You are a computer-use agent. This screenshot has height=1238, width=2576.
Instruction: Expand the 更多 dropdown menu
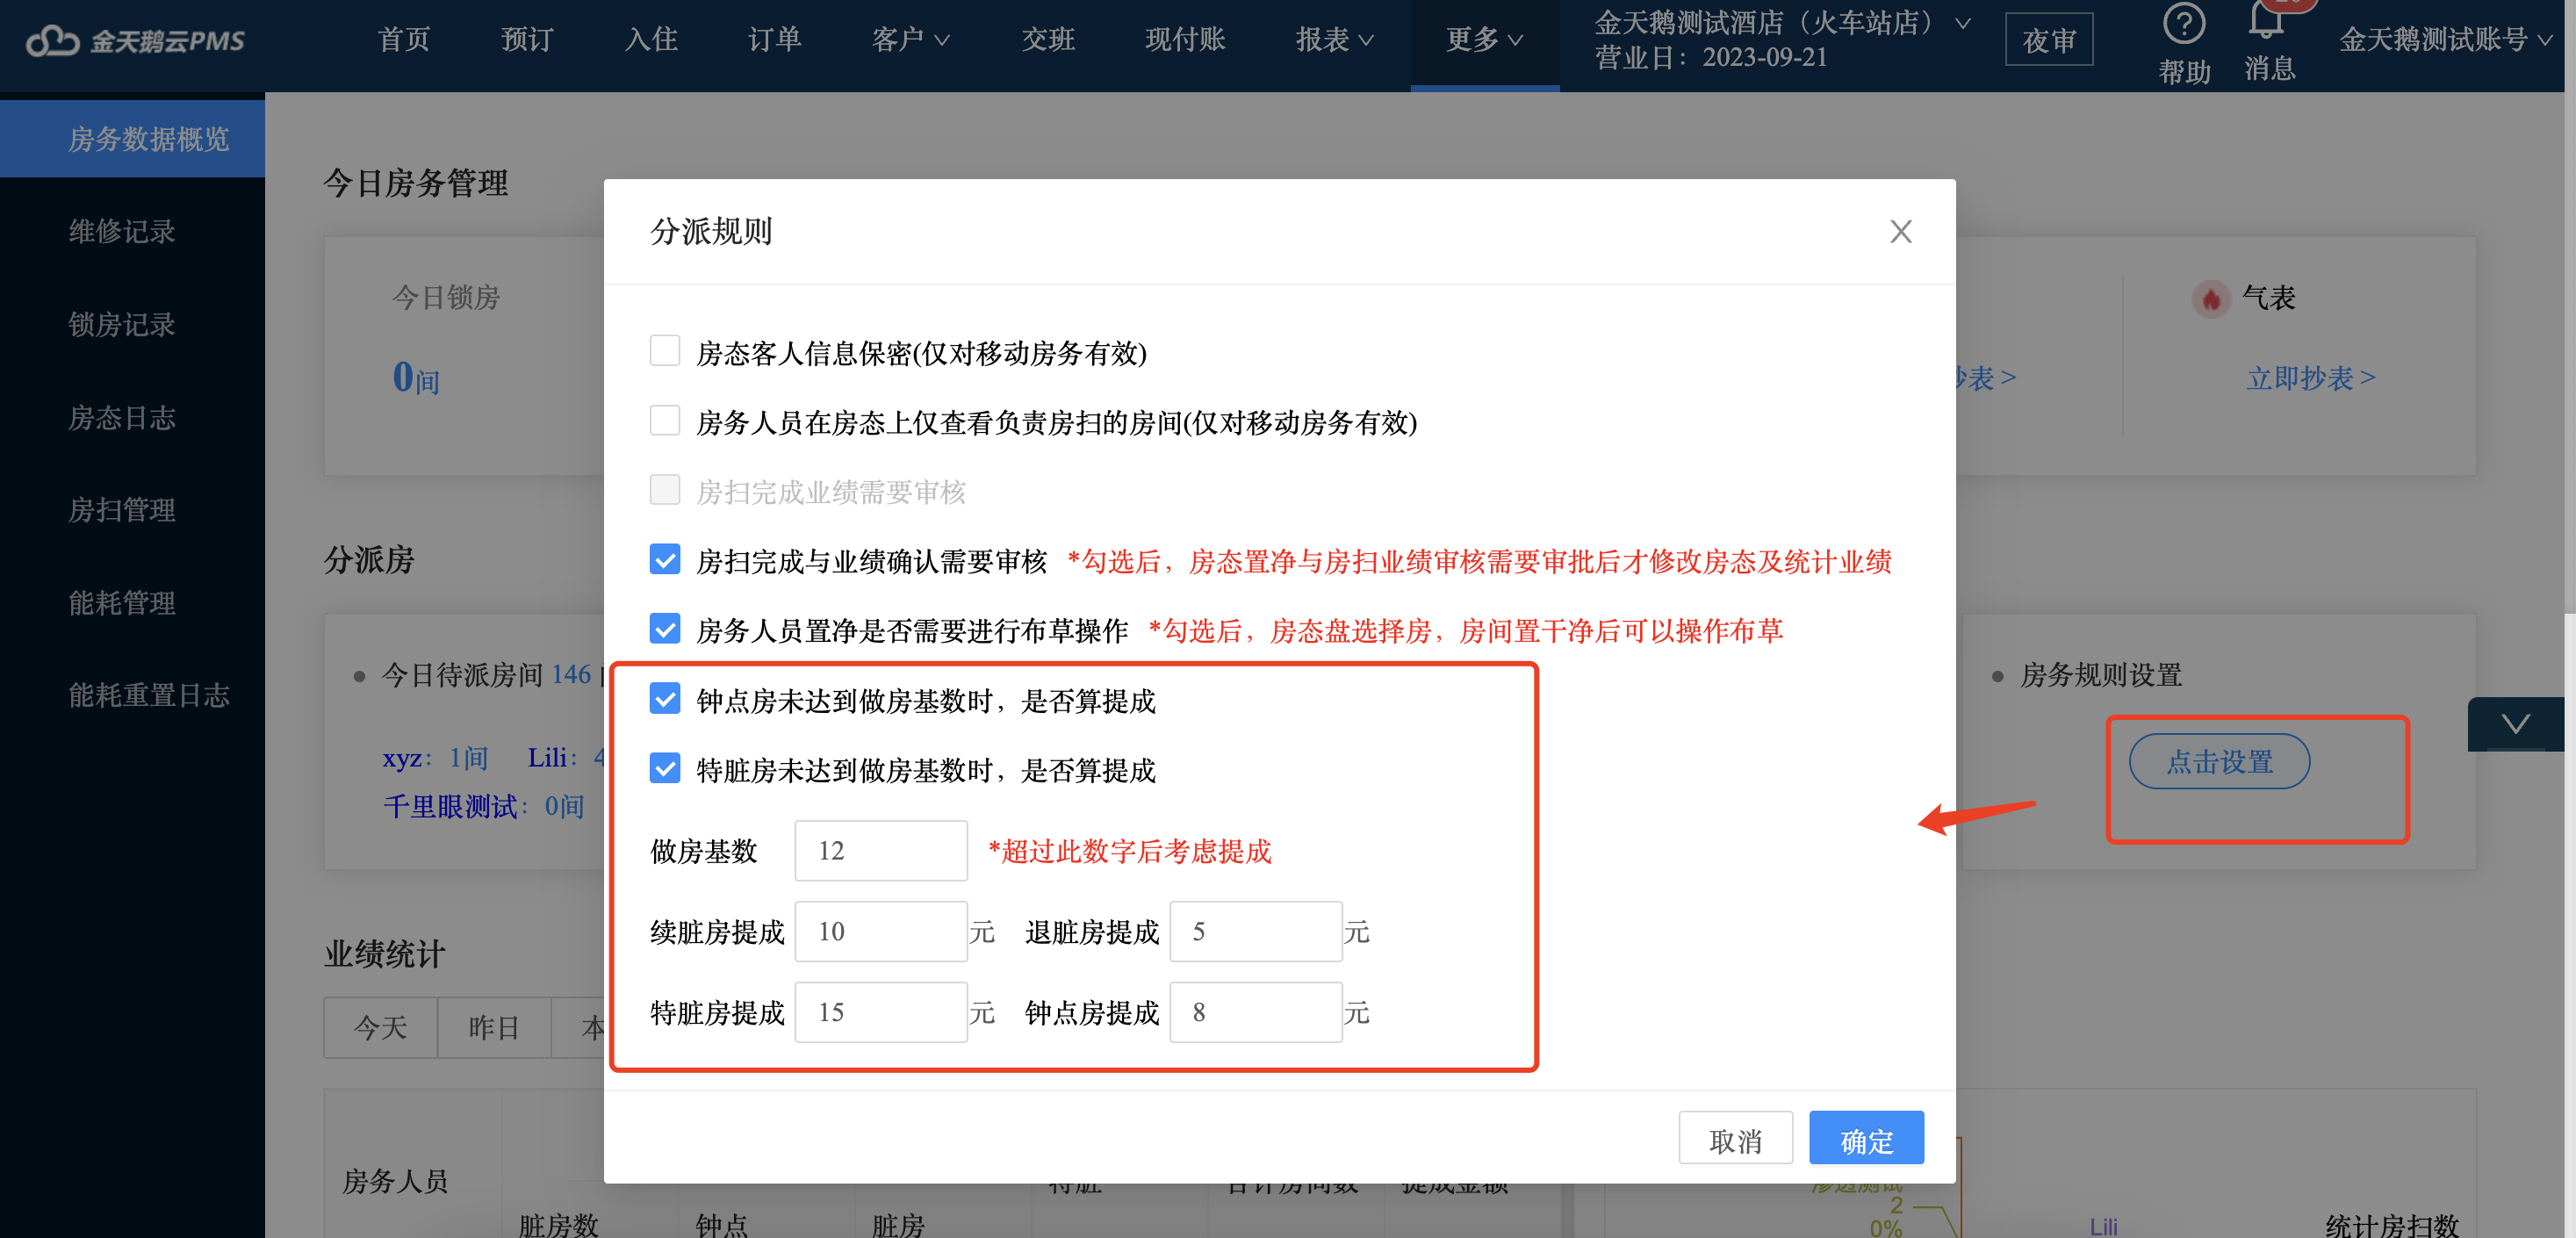coord(1484,40)
